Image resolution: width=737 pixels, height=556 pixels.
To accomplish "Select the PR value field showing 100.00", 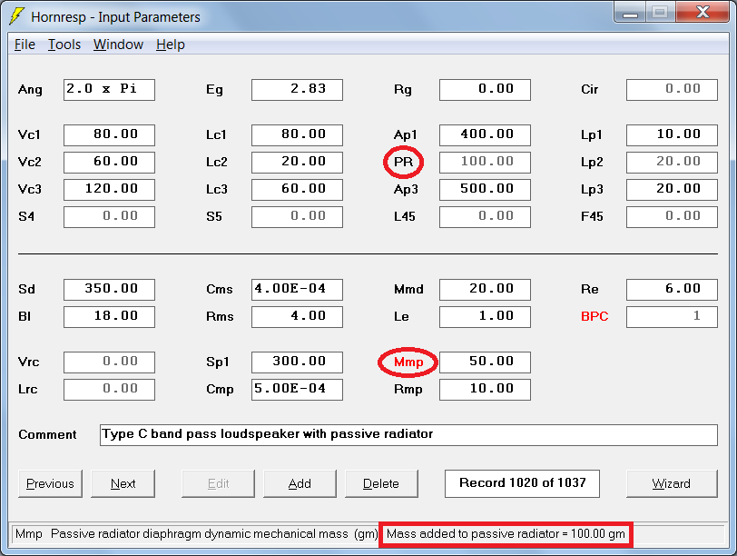I will 485,163.
